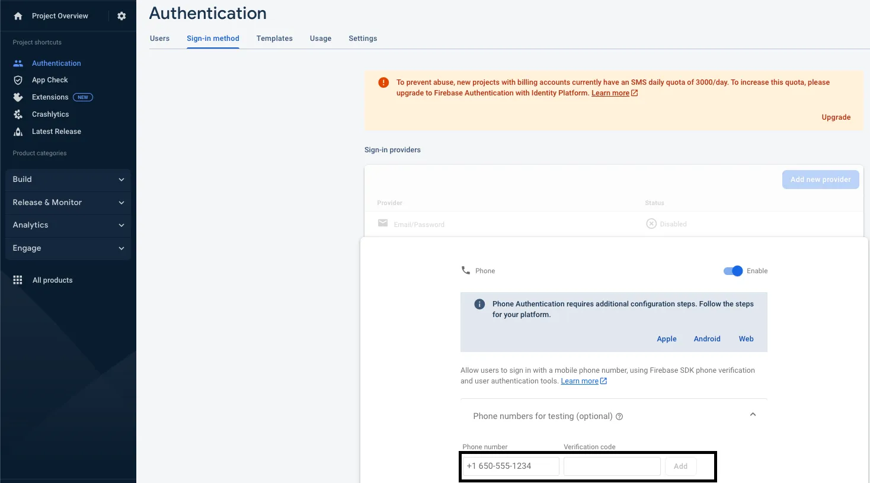Open Learn more link about phone sign-in

coord(580,381)
